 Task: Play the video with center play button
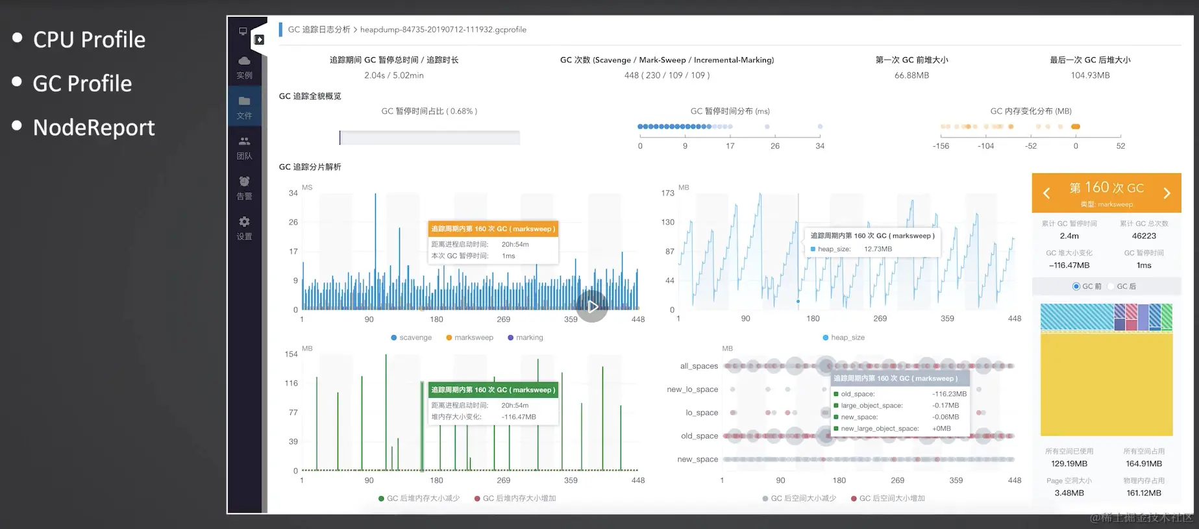(x=592, y=306)
